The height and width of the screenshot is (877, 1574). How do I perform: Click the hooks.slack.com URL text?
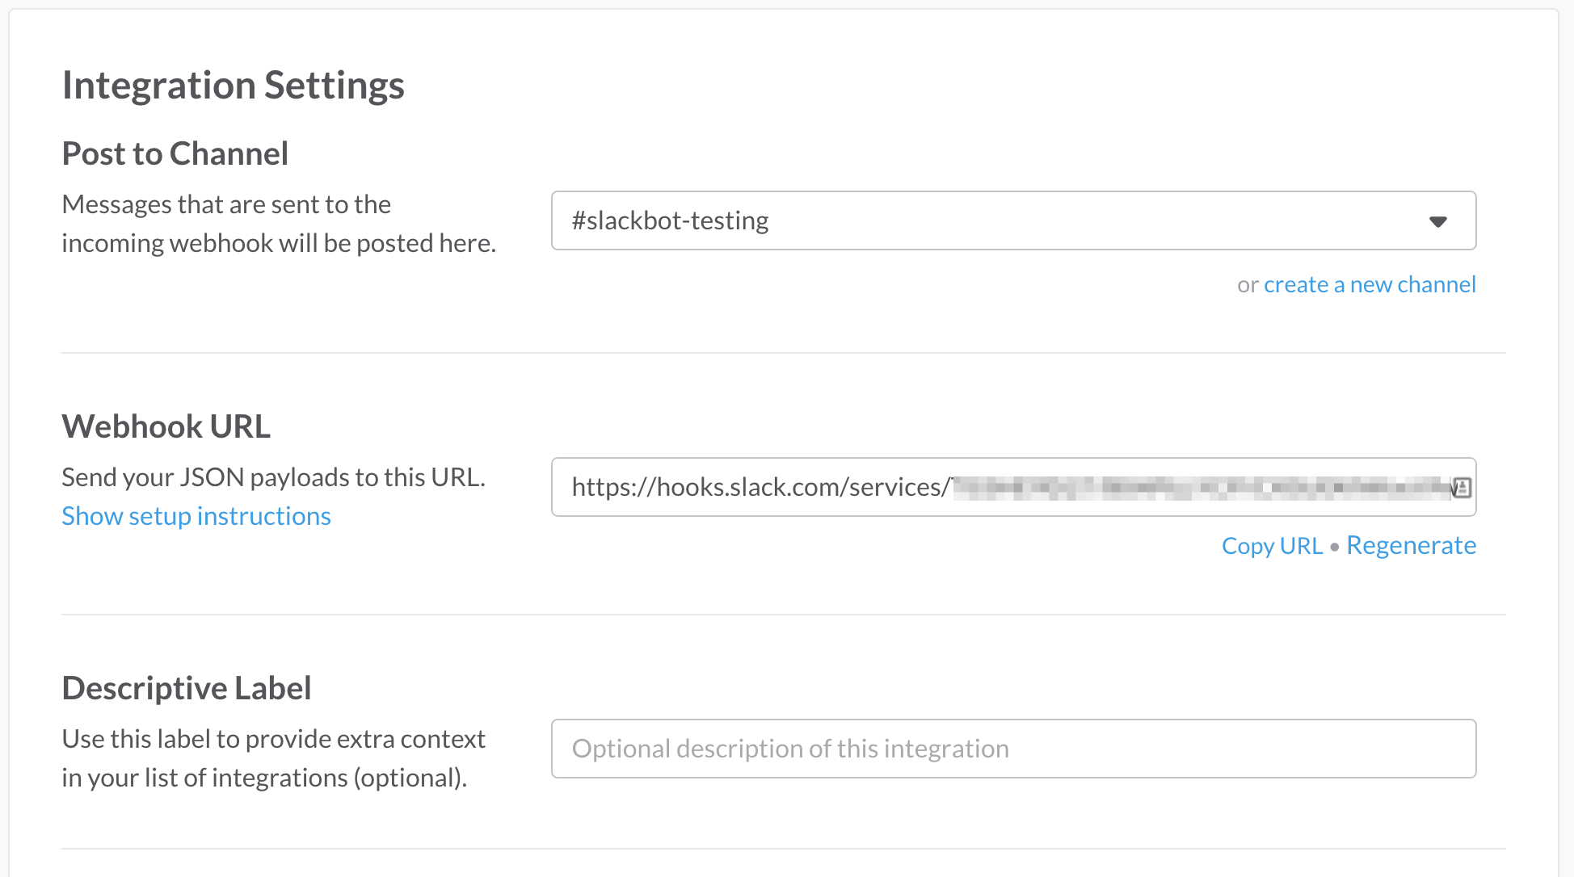pos(760,487)
